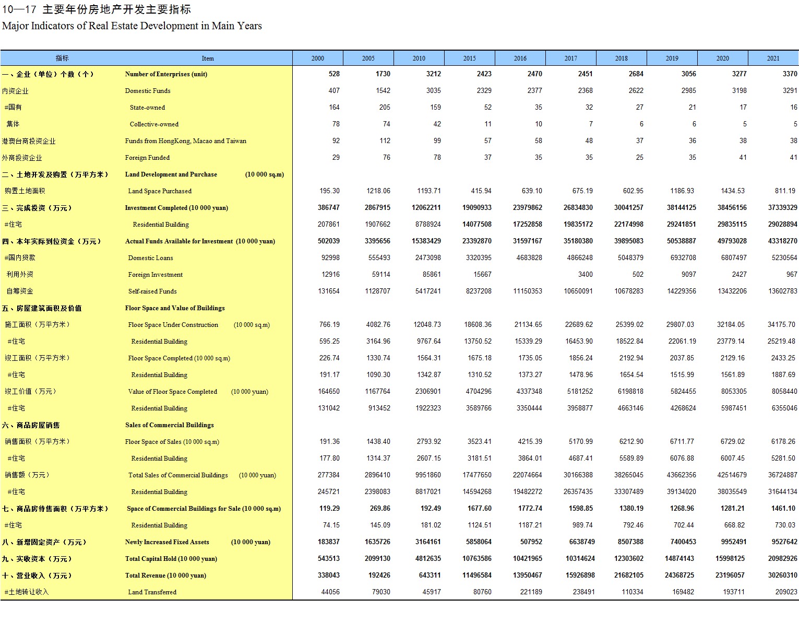Select 'Floor Space of Sales (10 000 sq.m)' label
Image resolution: width=799 pixels, height=634 pixels.
point(172,442)
